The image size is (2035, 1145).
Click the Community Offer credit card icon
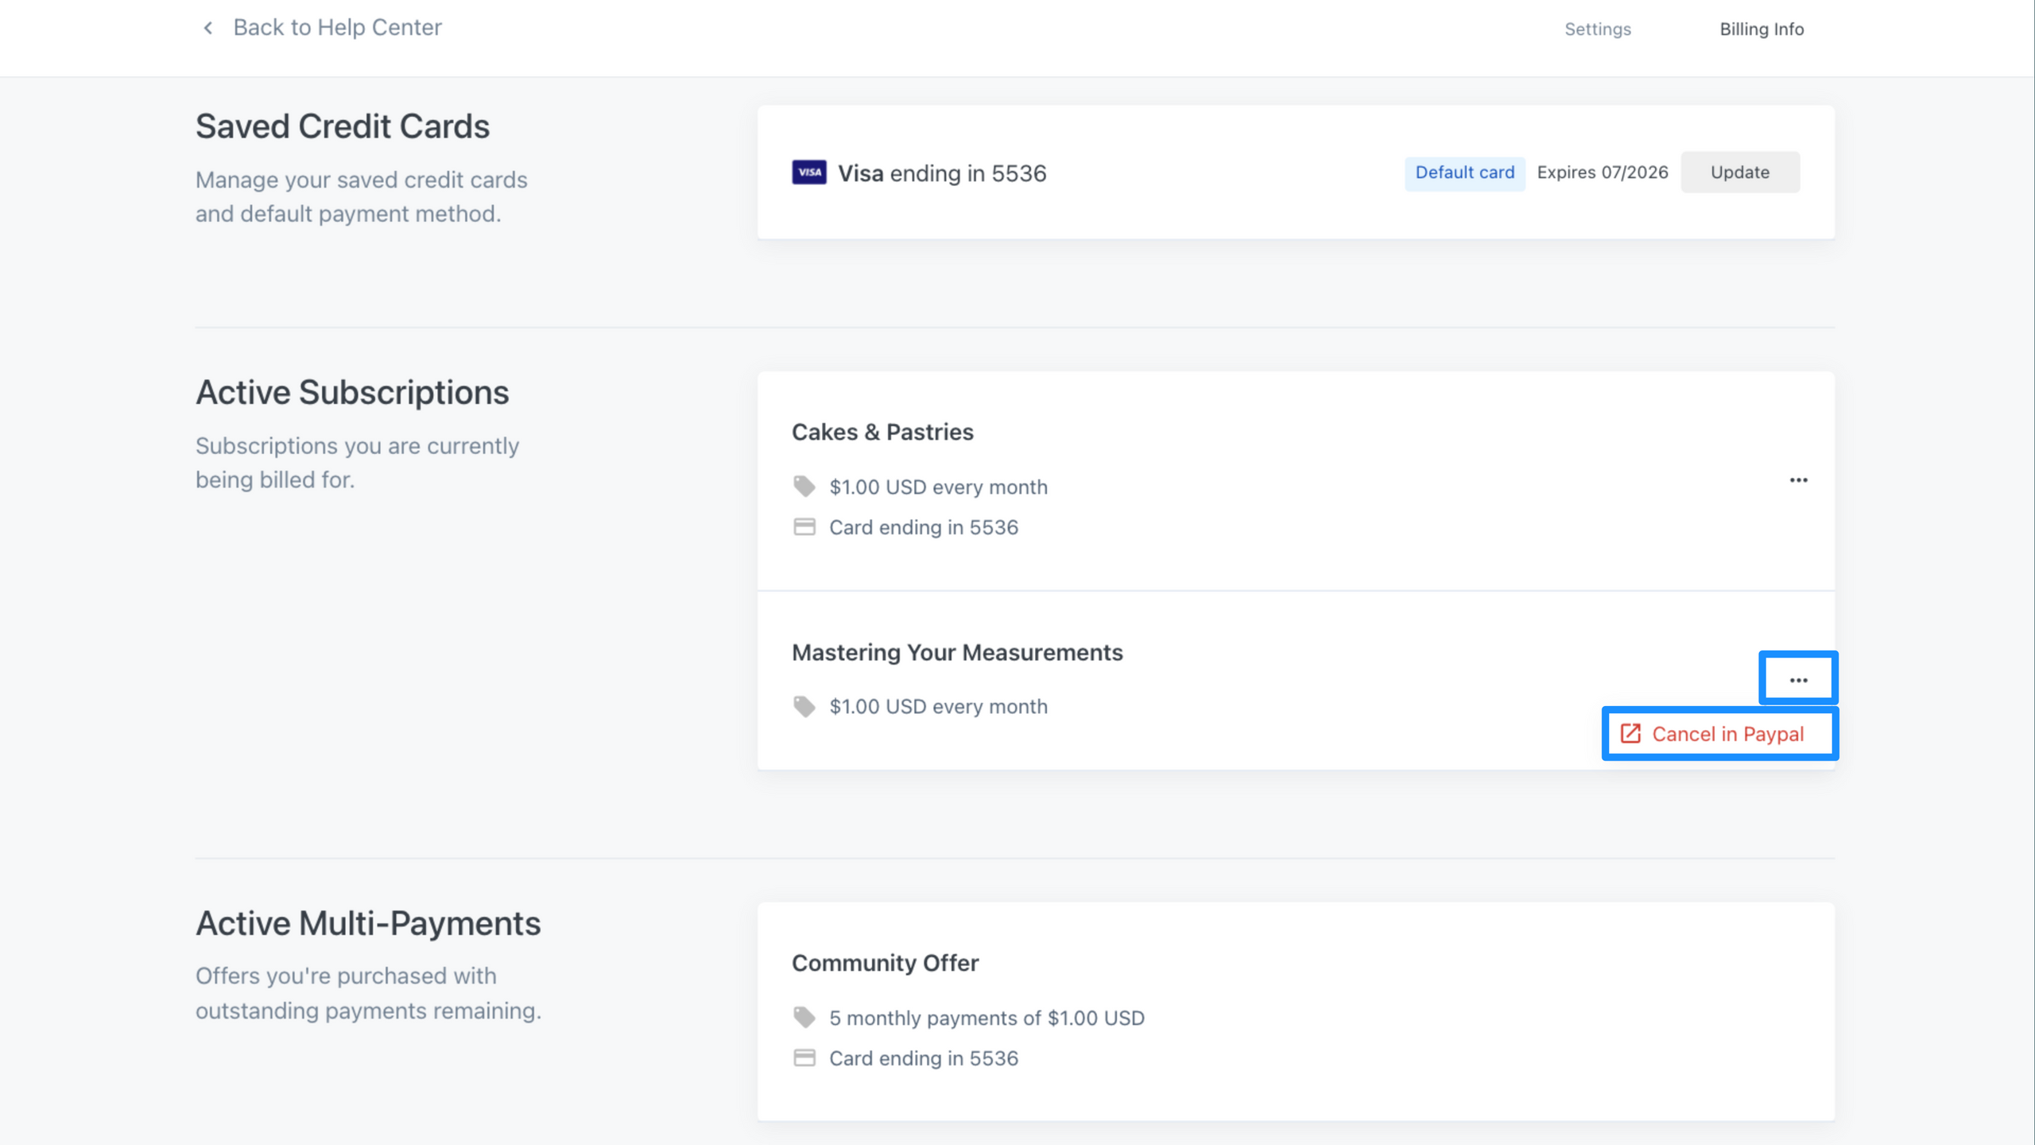point(804,1058)
